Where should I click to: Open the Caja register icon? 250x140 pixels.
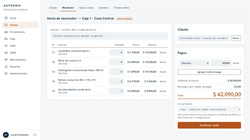(6, 39)
